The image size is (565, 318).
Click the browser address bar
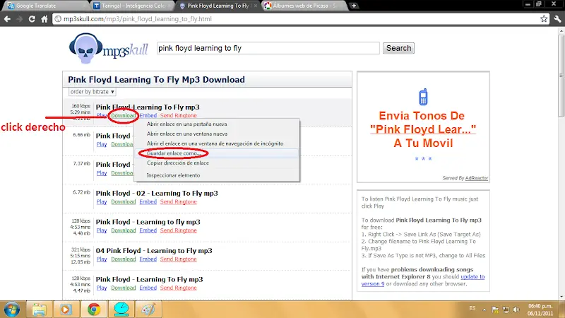click(297, 19)
